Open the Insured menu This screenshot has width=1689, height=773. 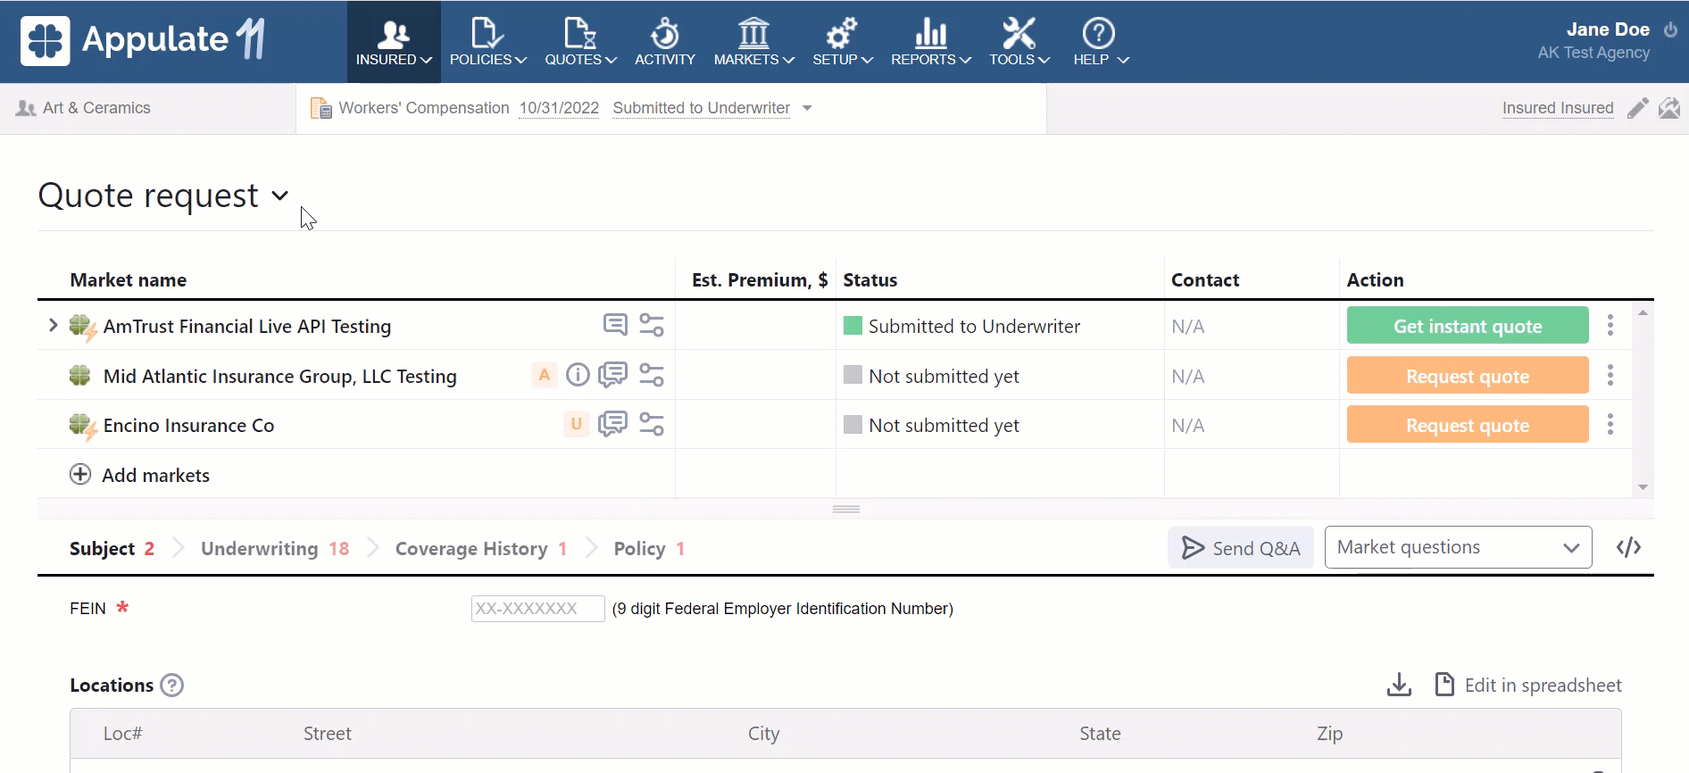(394, 42)
